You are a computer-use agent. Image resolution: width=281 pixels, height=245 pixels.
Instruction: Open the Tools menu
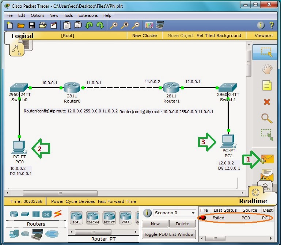point(68,15)
